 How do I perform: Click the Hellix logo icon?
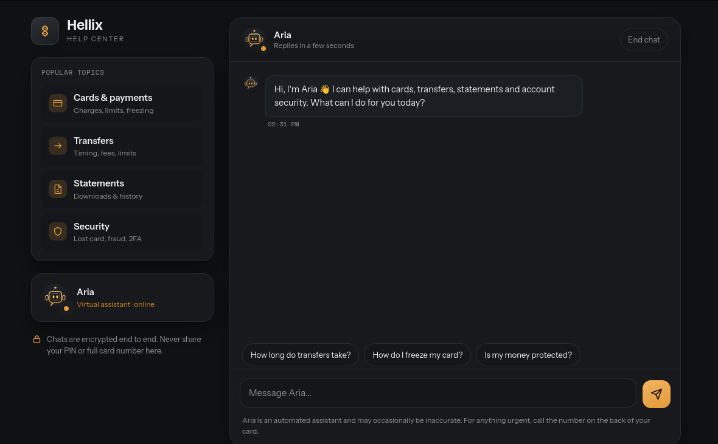(45, 31)
